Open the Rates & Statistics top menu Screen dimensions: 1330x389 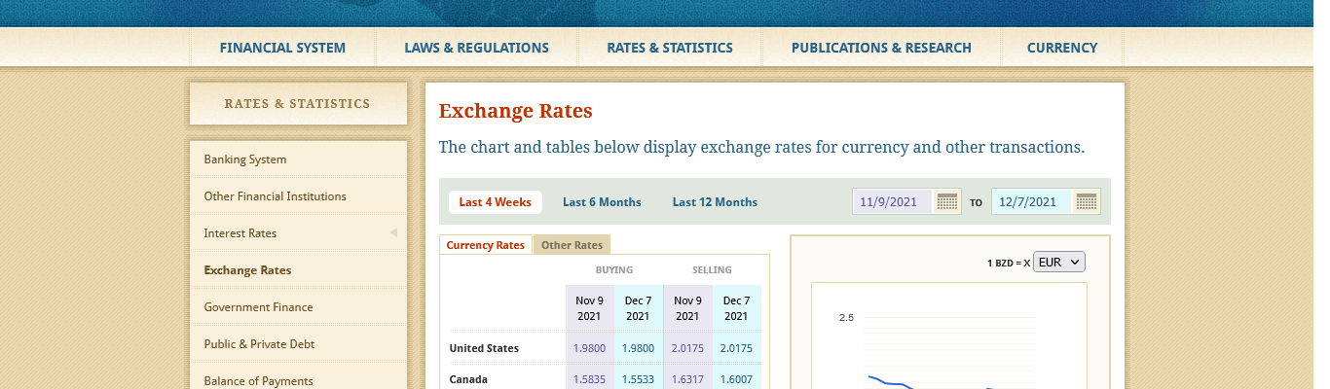coord(669,48)
